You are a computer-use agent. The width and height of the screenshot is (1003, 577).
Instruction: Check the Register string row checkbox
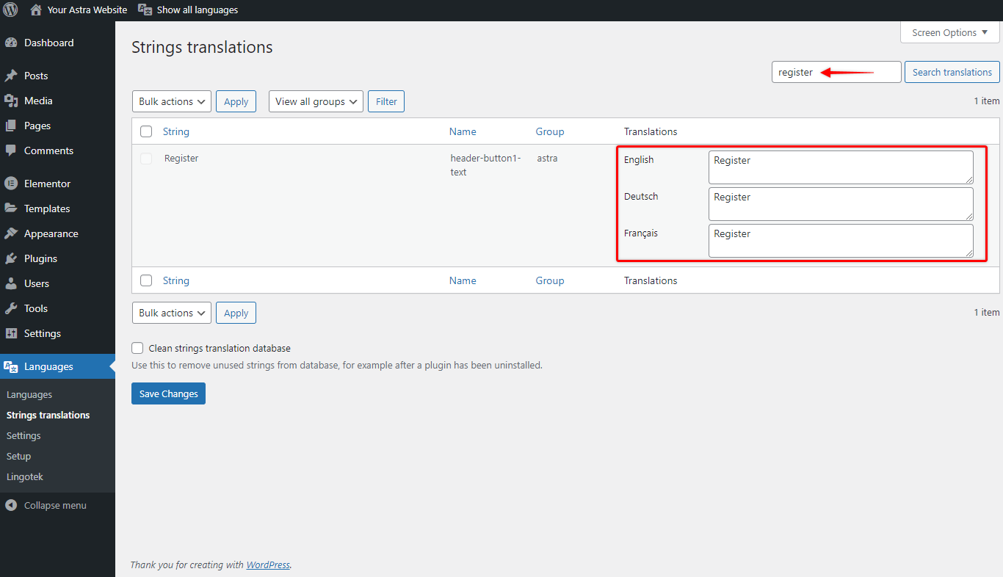click(x=145, y=158)
